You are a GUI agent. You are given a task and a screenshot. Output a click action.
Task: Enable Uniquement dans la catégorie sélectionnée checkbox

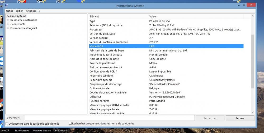[x=7, y=124]
